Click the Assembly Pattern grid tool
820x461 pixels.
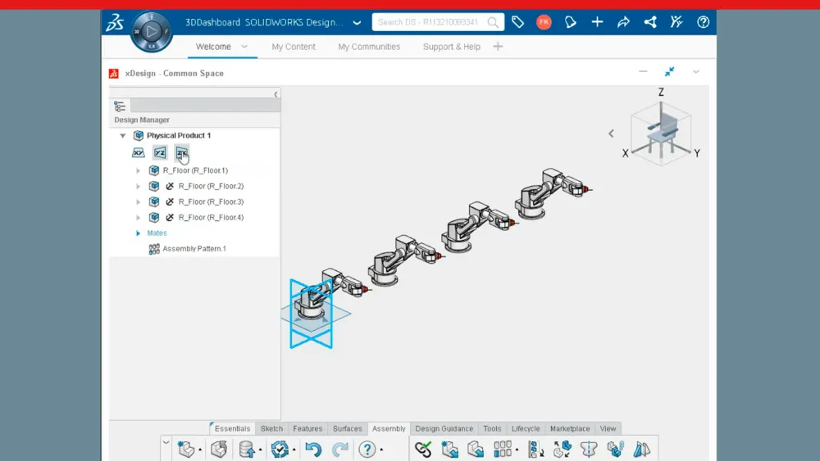(x=502, y=449)
